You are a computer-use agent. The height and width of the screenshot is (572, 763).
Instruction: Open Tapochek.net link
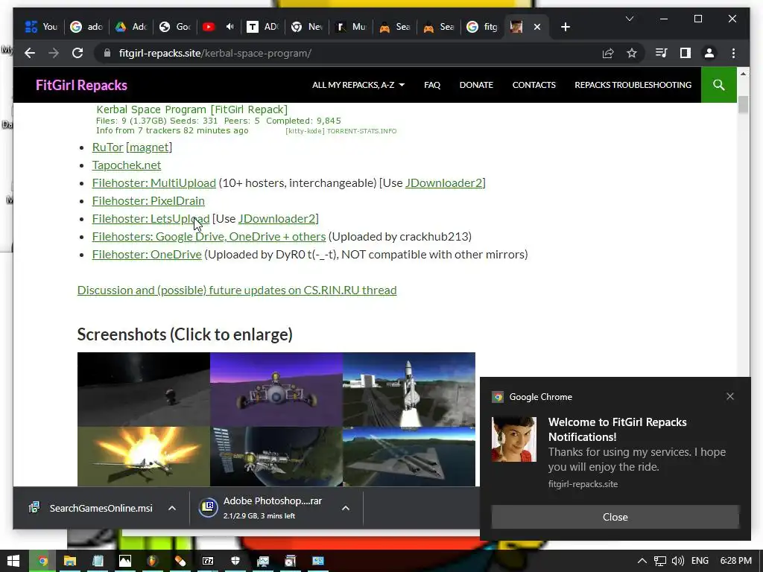[127, 165]
